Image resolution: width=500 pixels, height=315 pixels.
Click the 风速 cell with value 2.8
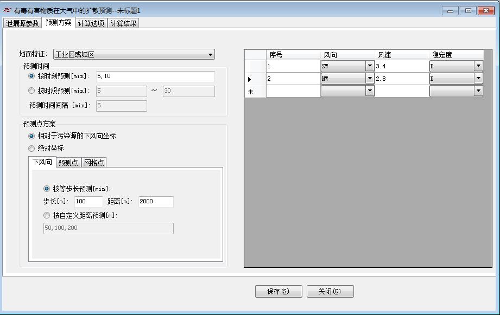pos(402,79)
